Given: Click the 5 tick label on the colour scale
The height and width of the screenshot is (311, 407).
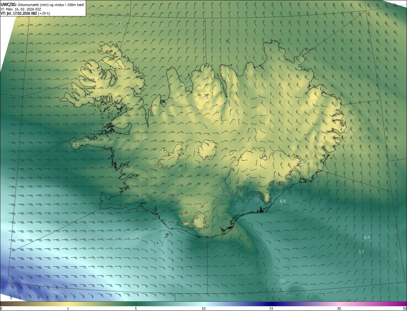Looking at the screenshot, I should tap(136, 308).
